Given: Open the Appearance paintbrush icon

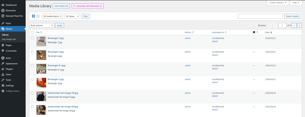Looking at the screenshot, I should click(x=3, y=64).
